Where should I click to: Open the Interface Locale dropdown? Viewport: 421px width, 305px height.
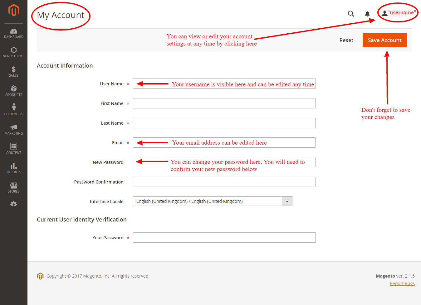pyautogui.click(x=213, y=201)
